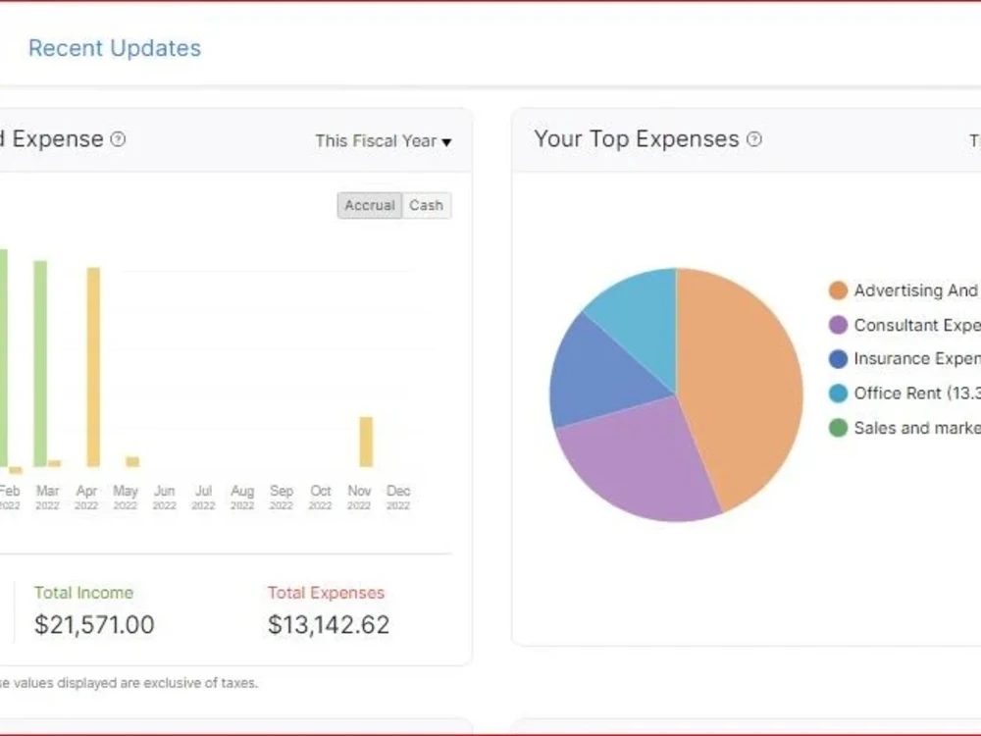Click the purple legend dot for Consultant Expense
This screenshot has width=981, height=736.
tap(839, 325)
